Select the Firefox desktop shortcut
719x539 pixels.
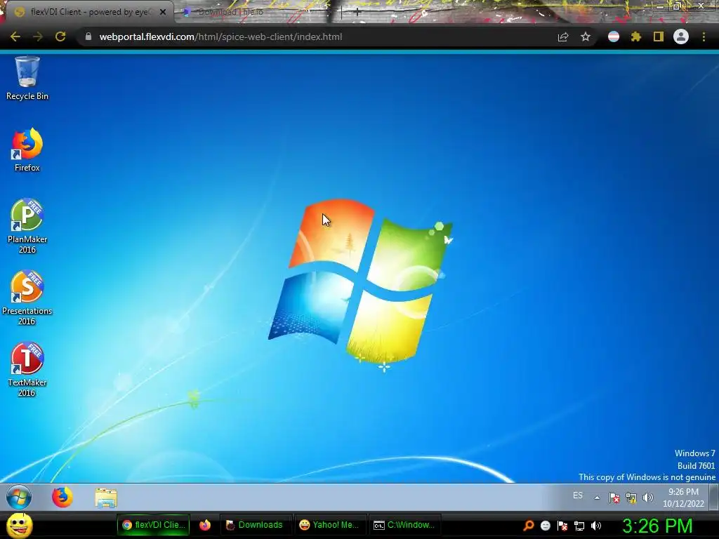pos(27,150)
